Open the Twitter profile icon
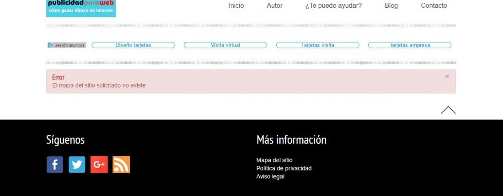The height and width of the screenshot is (196, 503). click(x=77, y=165)
